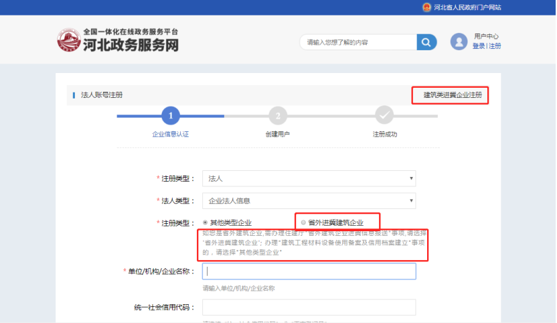The height and width of the screenshot is (323, 557).
Task: Click the search magnifier button
Action: pos(426,42)
